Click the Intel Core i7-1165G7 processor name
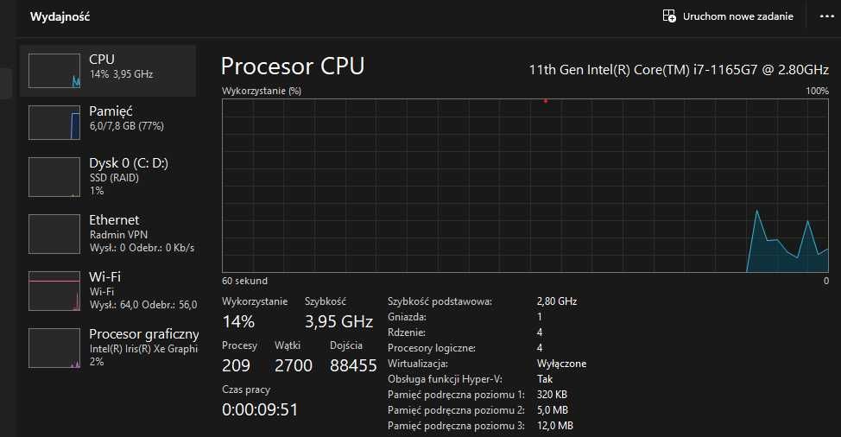The width and height of the screenshot is (841, 437). 679,69
